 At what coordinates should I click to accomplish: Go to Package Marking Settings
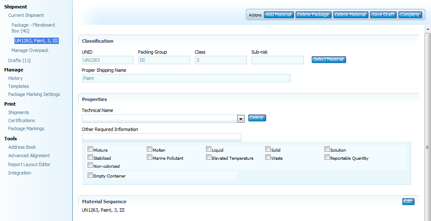(34, 94)
